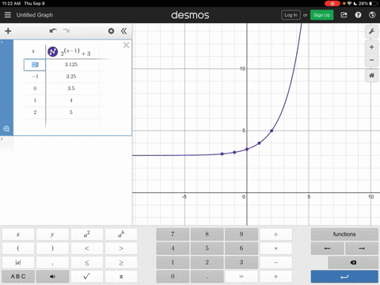Image resolution: width=380 pixels, height=285 pixels.
Task: Delete the table with X icon
Action: (126, 45)
